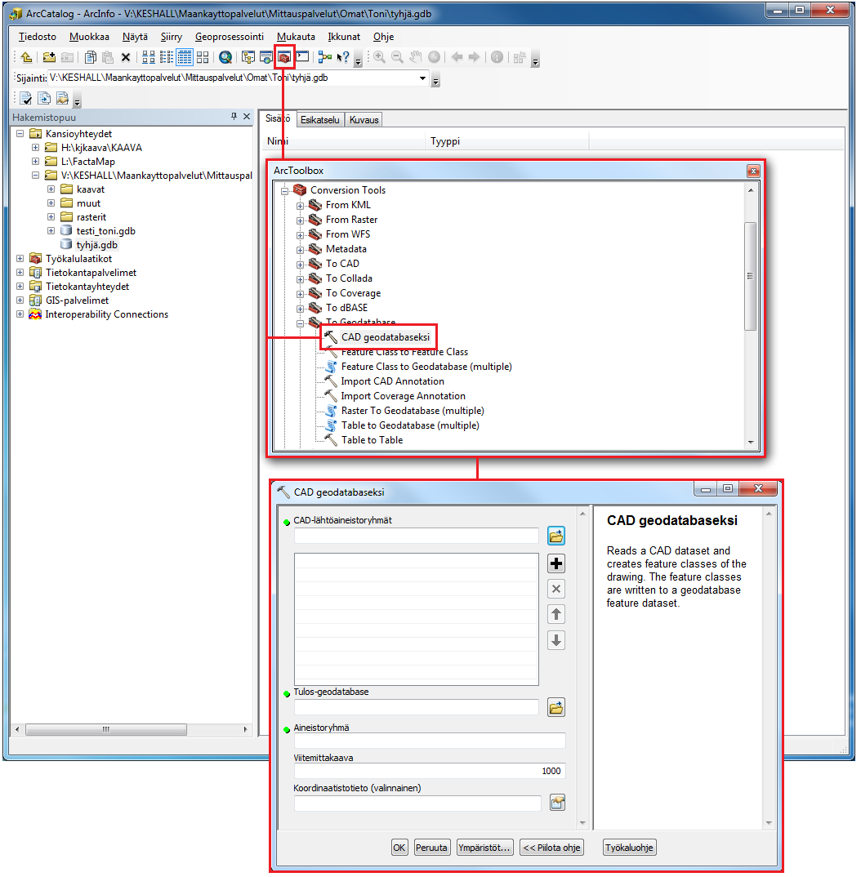Click the Import Metadata icon
861x877 pixels.
click(62, 99)
